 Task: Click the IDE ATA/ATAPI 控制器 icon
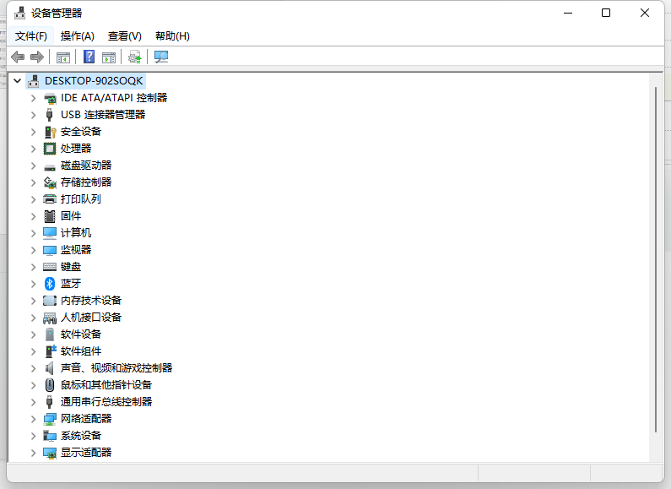(x=50, y=98)
